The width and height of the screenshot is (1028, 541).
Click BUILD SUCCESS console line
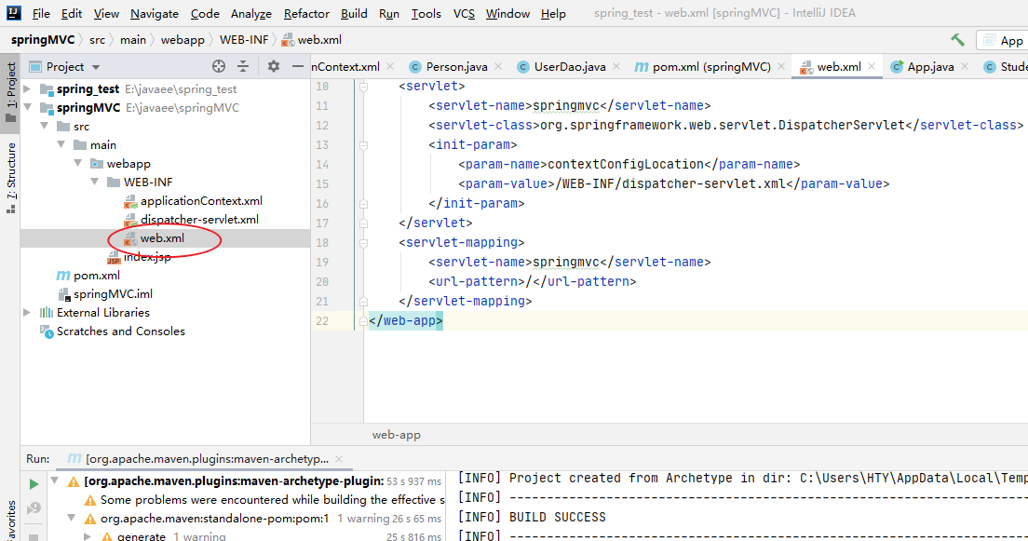point(557,517)
